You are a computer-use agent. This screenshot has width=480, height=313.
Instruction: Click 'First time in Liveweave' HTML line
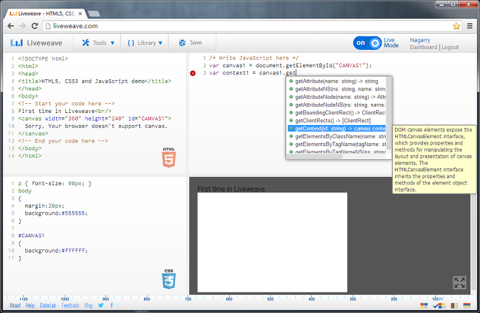[x=65, y=111]
